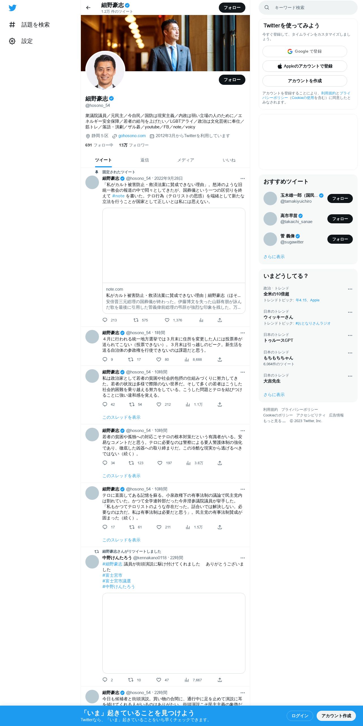Switch to the 返信 tab
This screenshot has height=726, width=363.
(x=145, y=160)
